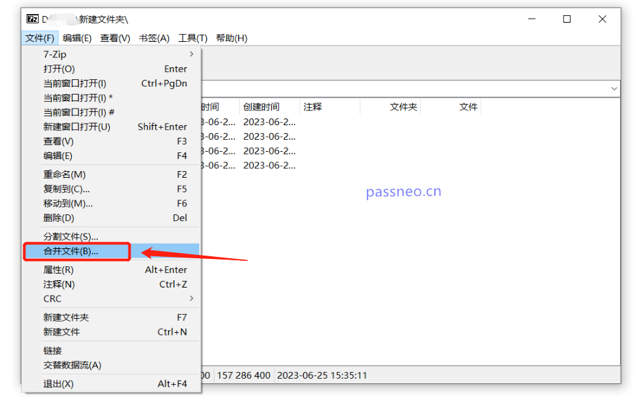Sort by 文件夹 column header
Image resolution: width=644 pixels, height=410 pixels.
pos(390,107)
